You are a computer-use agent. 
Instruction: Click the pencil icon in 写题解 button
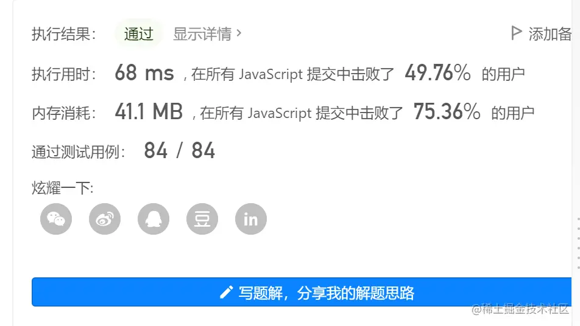[226, 293]
